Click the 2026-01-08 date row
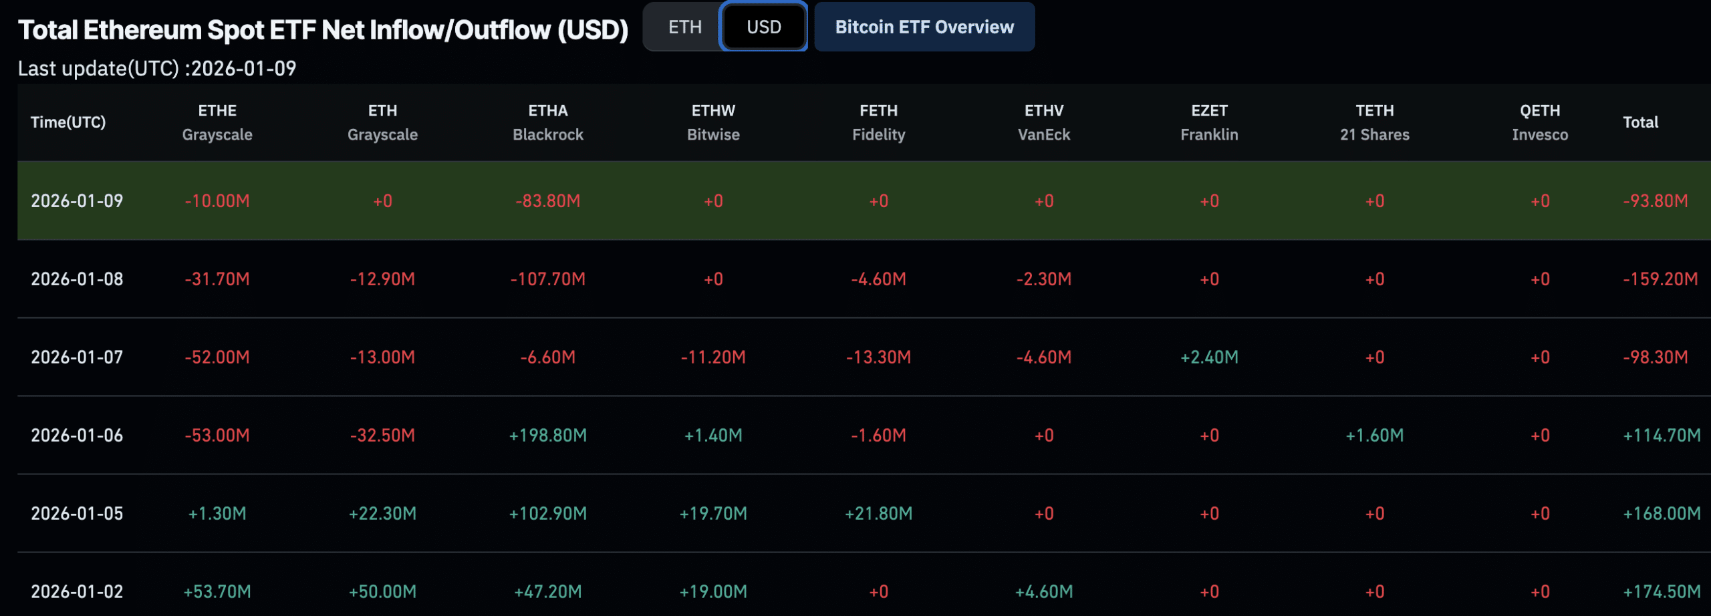 (x=76, y=279)
